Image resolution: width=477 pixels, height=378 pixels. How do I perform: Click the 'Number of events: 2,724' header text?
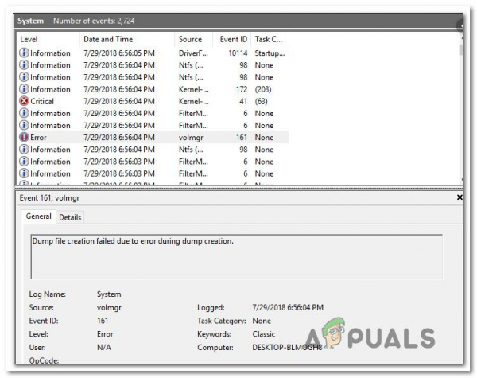[94, 21]
